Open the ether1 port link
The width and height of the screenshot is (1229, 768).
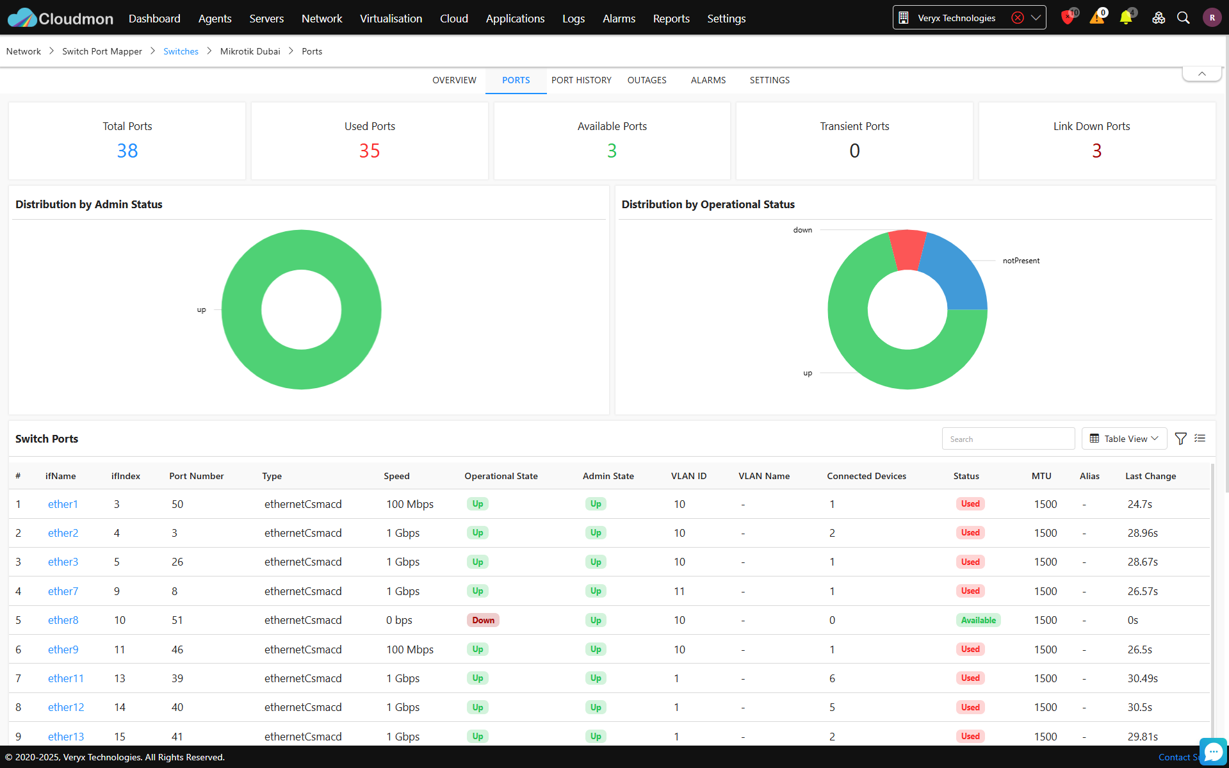tap(63, 504)
